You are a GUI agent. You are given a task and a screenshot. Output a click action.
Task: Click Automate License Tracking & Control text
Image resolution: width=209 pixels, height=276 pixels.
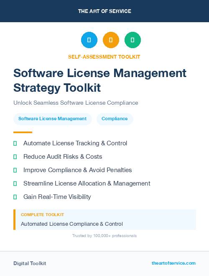point(75,143)
